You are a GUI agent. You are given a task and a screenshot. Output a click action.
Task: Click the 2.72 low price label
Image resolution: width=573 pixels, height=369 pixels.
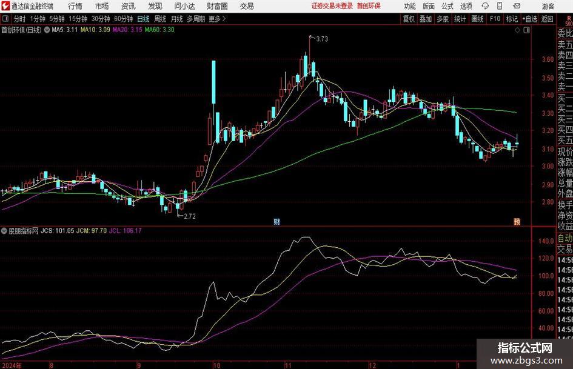[190, 216]
